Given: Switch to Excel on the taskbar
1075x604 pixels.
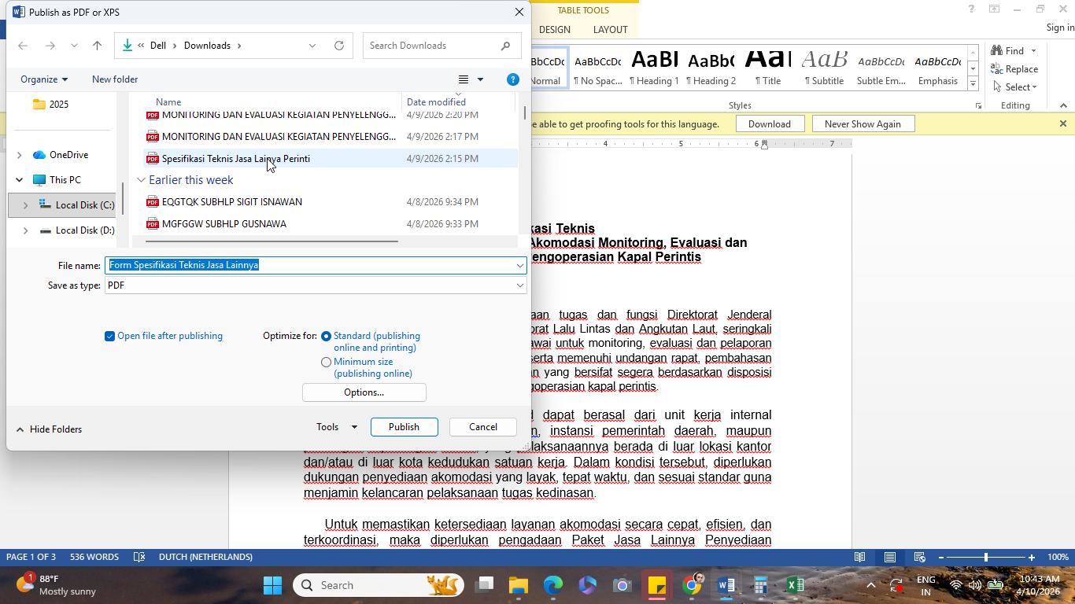Looking at the screenshot, I should pos(796,585).
